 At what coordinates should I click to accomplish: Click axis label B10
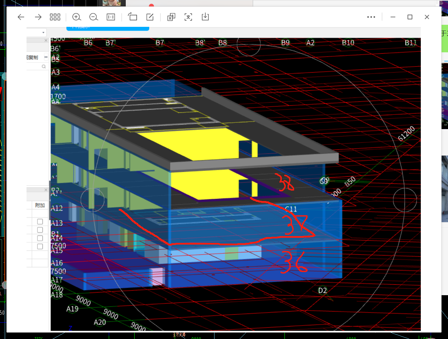click(348, 43)
